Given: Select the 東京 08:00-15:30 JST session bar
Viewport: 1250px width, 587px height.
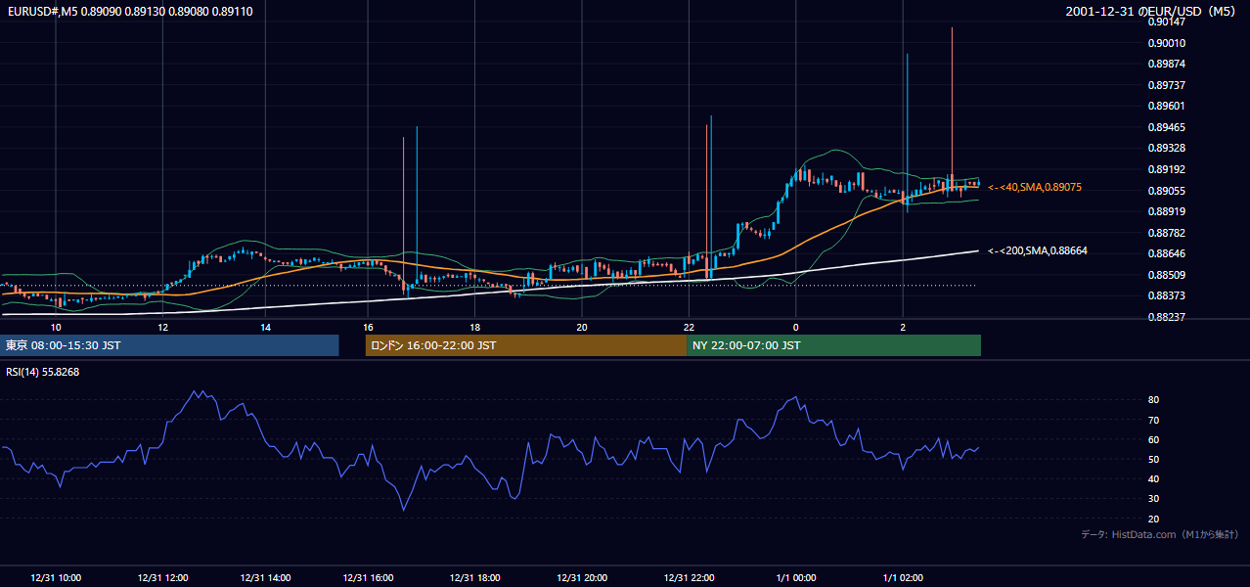Looking at the screenshot, I should (x=169, y=345).
